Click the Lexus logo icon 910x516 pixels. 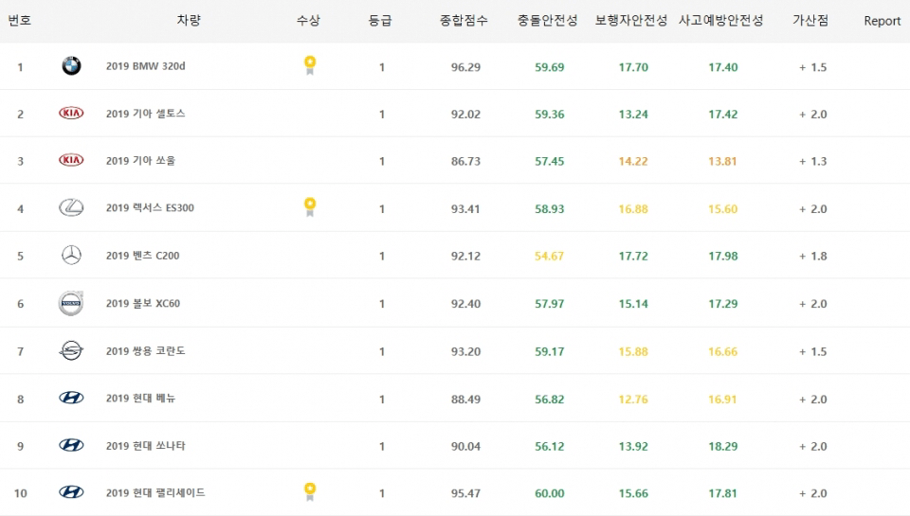point(71,207)
